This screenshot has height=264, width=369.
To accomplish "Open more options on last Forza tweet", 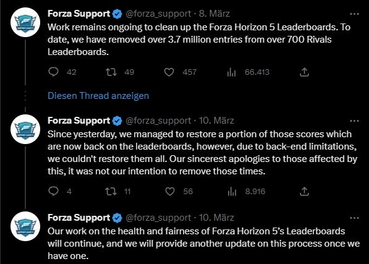I will 354,218.
